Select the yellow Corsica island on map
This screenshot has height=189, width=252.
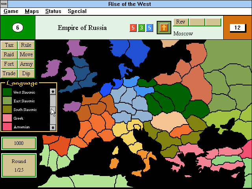pos(115,151)
